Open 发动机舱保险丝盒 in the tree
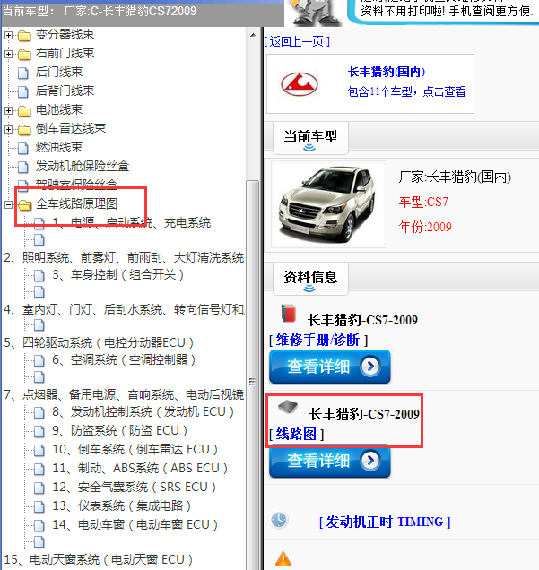This screenshot has width=539, height=570. [83, 166]
